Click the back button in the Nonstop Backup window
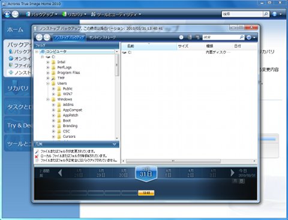The height and width of the screenshot is (220, 288). [x=39, y=37]
